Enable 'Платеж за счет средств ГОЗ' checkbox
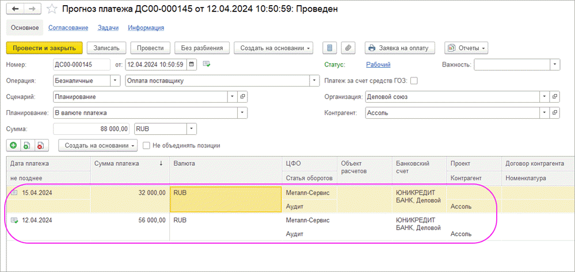The width and height of the screenshot is (575, 272). tap(414, 81)
